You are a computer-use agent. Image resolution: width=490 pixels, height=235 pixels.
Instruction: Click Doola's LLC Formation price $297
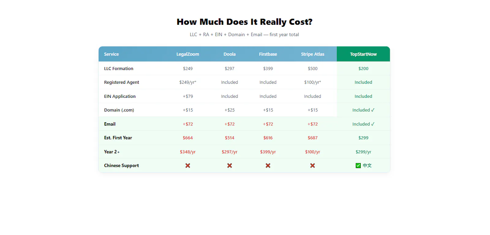point(229,68)
